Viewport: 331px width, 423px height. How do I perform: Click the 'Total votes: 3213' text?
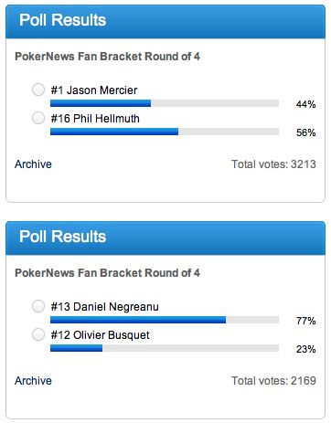pyautogui.click(x=273, y=164)
